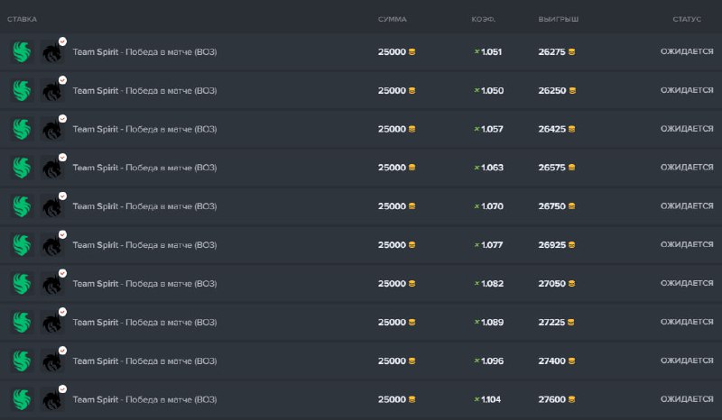Click the checkmark badge on the 1.057 row logo
The image size is (722, 420).
62,118
